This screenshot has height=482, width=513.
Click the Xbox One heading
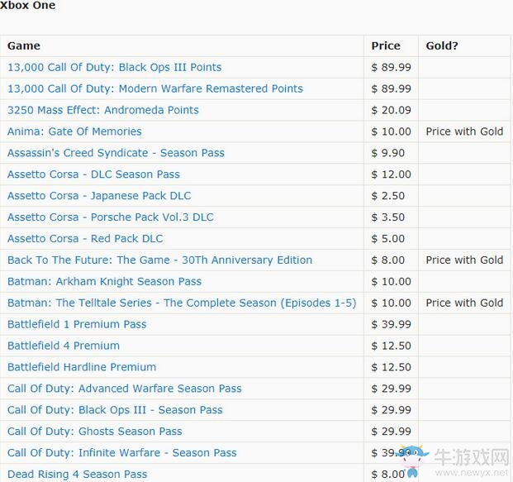27,5
